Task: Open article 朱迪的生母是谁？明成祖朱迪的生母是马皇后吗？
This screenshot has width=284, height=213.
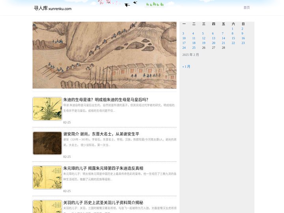Action: [106, 100]
